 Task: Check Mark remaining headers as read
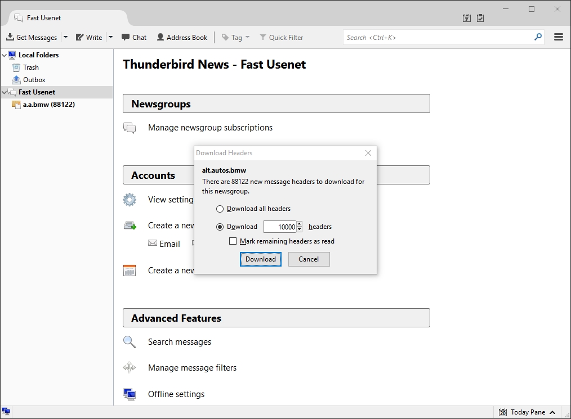[x=233, y=241]
